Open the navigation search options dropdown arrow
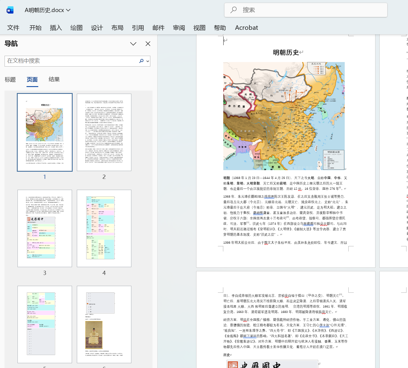This screenshot has height=368, width=408. [147, 61]
